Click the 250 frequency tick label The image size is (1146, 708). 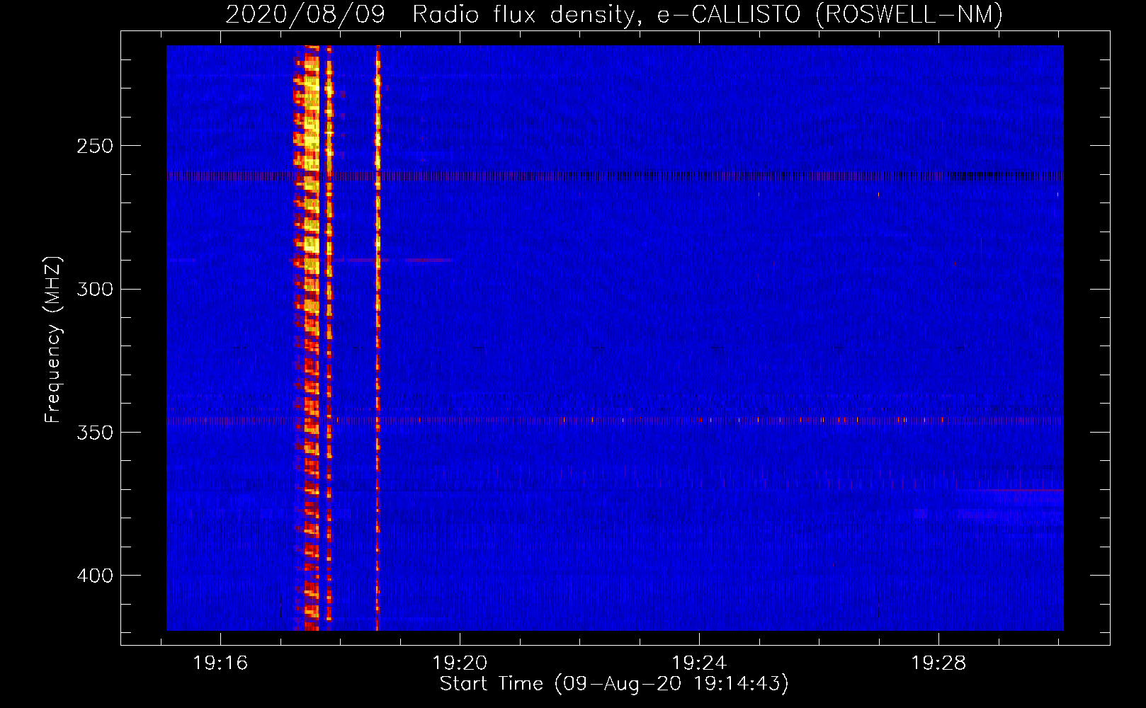pyautogui.click(x=95, y=146)
